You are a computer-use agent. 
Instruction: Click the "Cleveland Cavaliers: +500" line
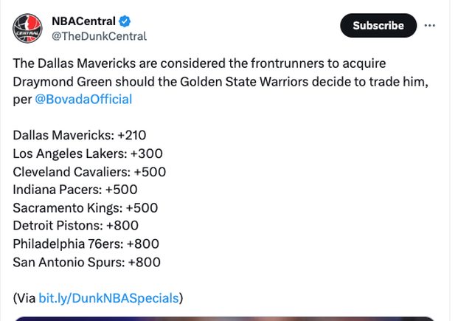point(89,171)
